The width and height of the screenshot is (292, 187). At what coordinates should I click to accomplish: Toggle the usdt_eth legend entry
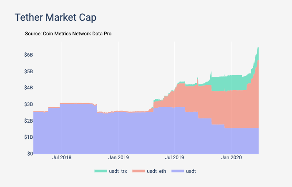point(149,171)
